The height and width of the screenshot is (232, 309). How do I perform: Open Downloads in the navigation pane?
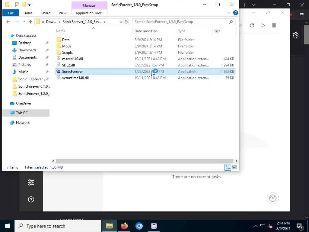pyautogui.click(x=27, y=50)
